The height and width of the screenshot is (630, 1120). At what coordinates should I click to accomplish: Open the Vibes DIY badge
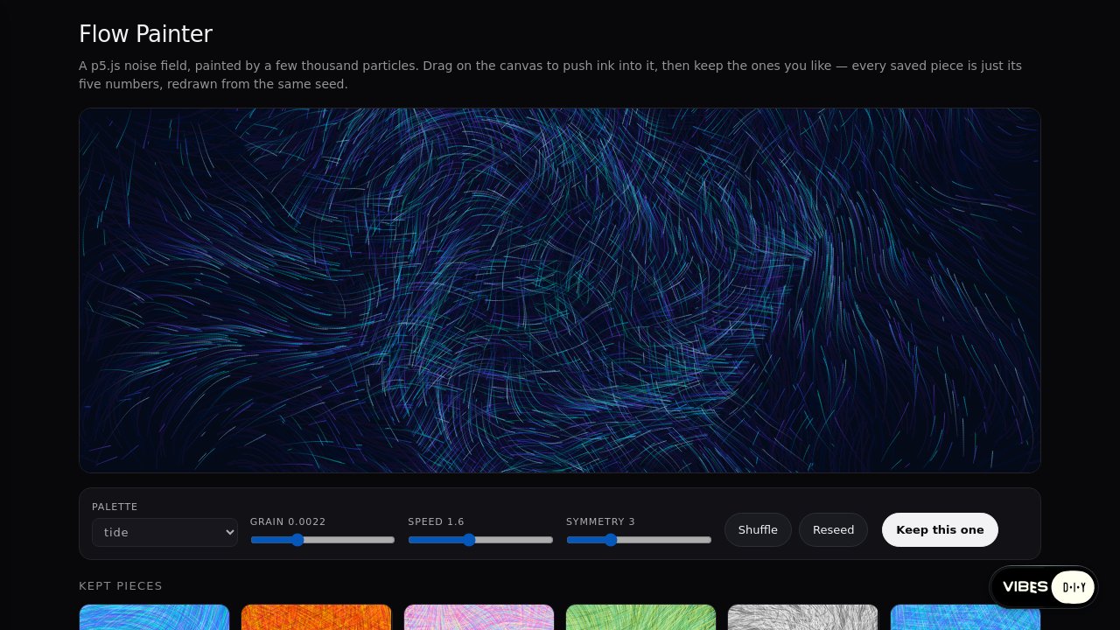(x=1044, y=587)
